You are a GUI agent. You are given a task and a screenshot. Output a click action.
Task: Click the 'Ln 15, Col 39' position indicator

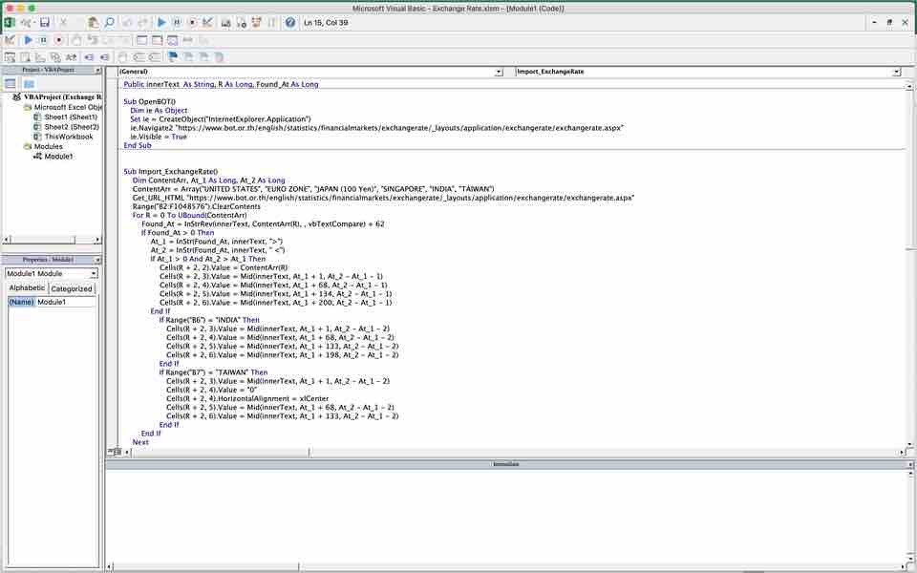point(326,23)
